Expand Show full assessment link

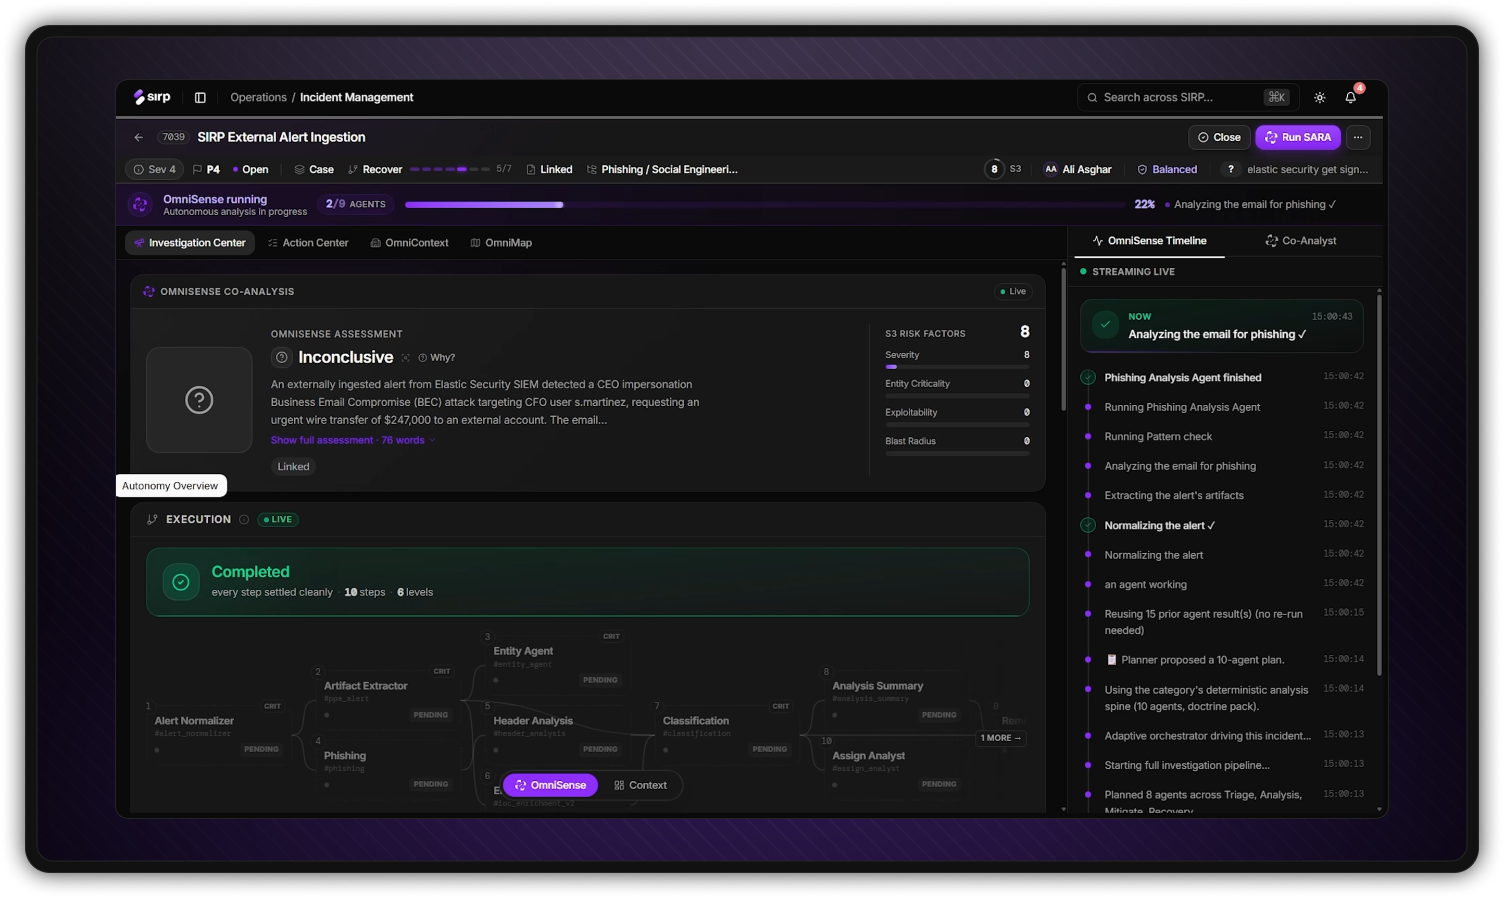353,440
